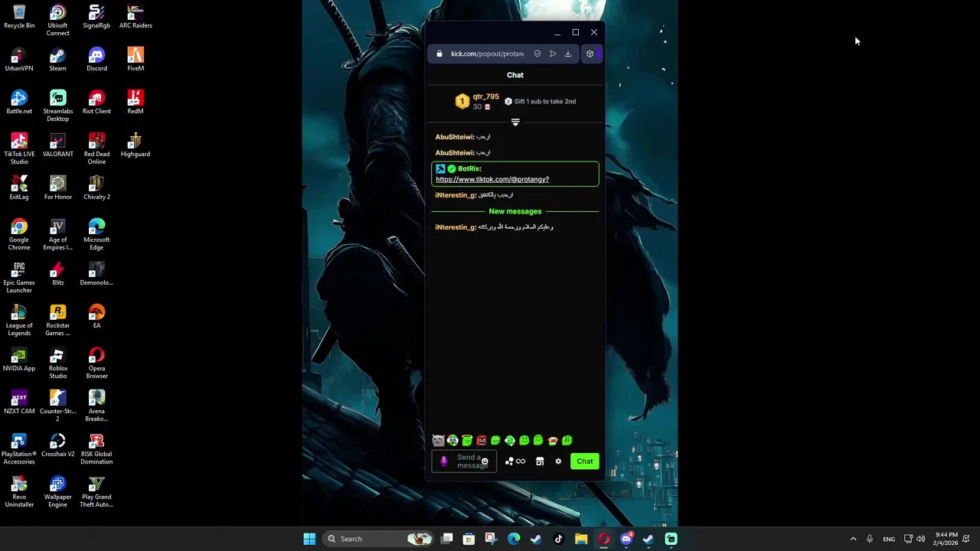Open Riot Client desktop shortcut
980x551 pixels.
(96, 103)
